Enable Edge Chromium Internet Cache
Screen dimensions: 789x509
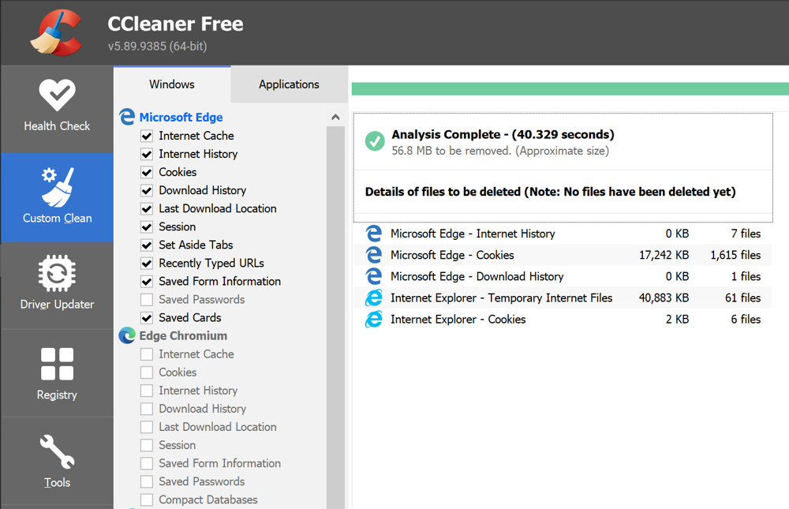(147, 354)
